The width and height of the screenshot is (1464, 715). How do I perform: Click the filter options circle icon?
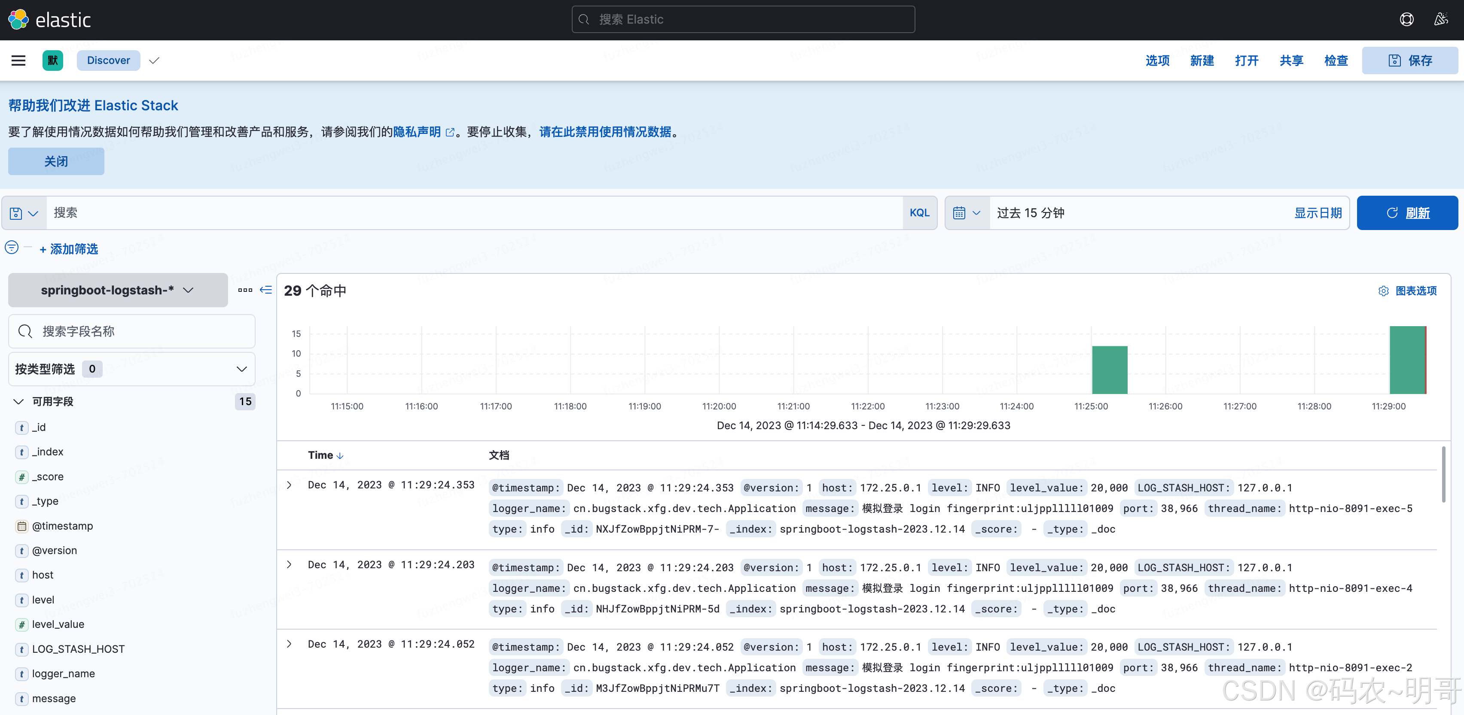click(x=11, y=248)
